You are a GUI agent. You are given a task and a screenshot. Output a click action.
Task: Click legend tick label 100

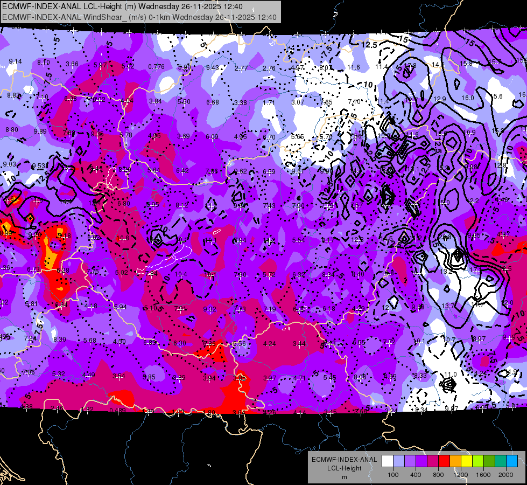393,475
